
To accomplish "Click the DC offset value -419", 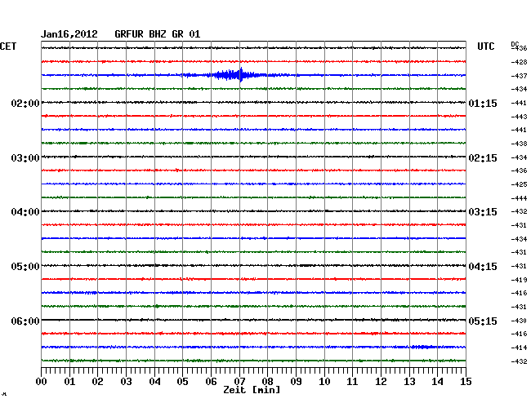I will pos(519,280).
